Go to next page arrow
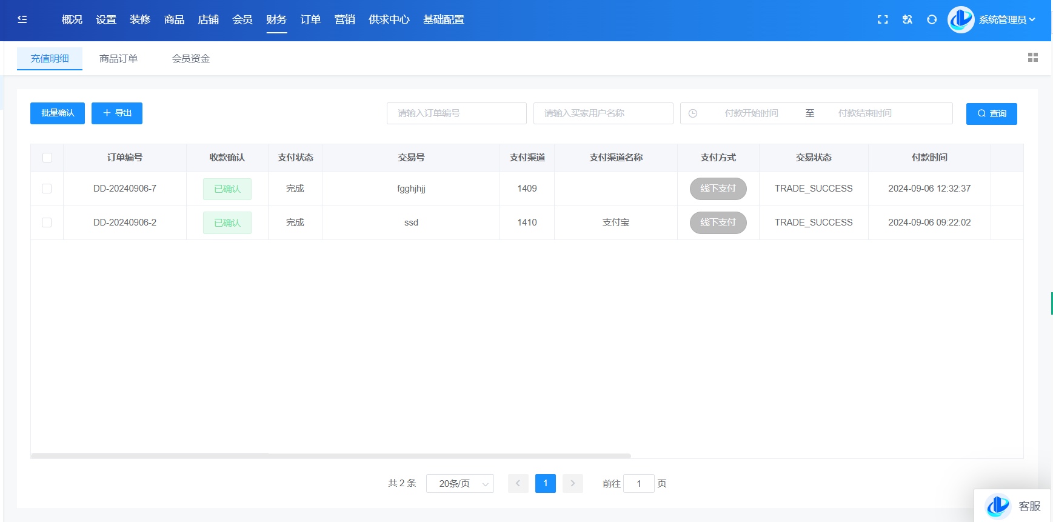 (572, 483)
